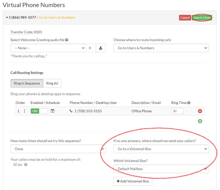Add another phone to the ring sequence
The image size is (220, 190).
200,121
